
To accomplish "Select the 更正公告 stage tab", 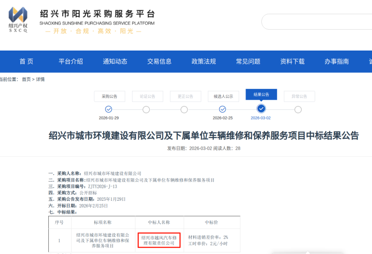I will (x=186, y=96).
